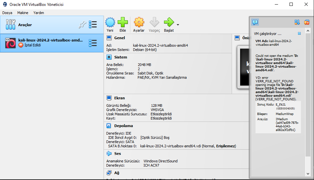
Task: Click the notification panel scroll up arrow
Action: pyautogui.click(x=308, y=31)
